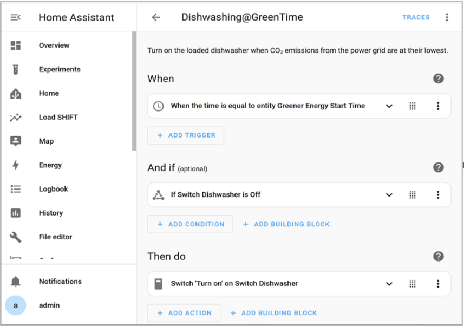Click the state icon on the condition row

(158, 195)
